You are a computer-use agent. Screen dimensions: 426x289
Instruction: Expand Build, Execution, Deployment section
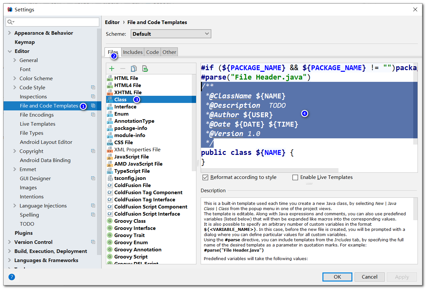tap(9, 251)
